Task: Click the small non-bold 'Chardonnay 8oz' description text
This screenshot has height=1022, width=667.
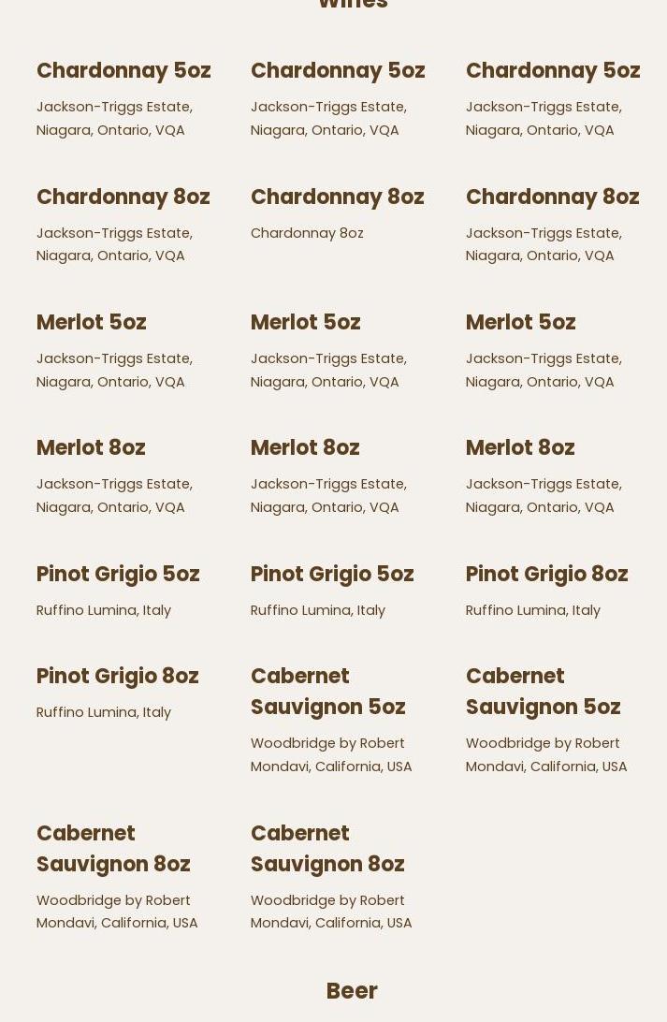Action: (307, 233)
